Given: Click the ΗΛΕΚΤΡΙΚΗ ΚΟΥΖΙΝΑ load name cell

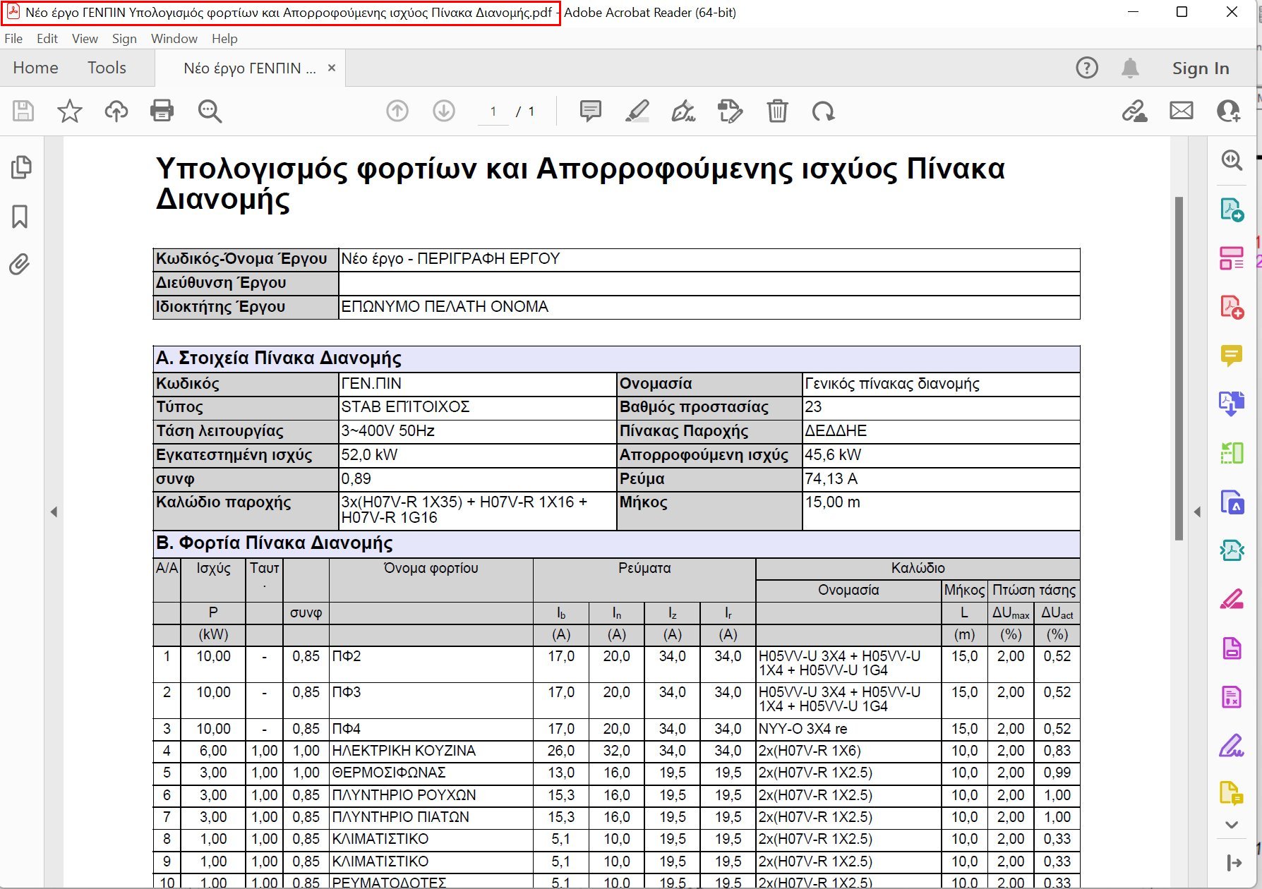Looking at the screenshot, I should [x=431, y=751].
